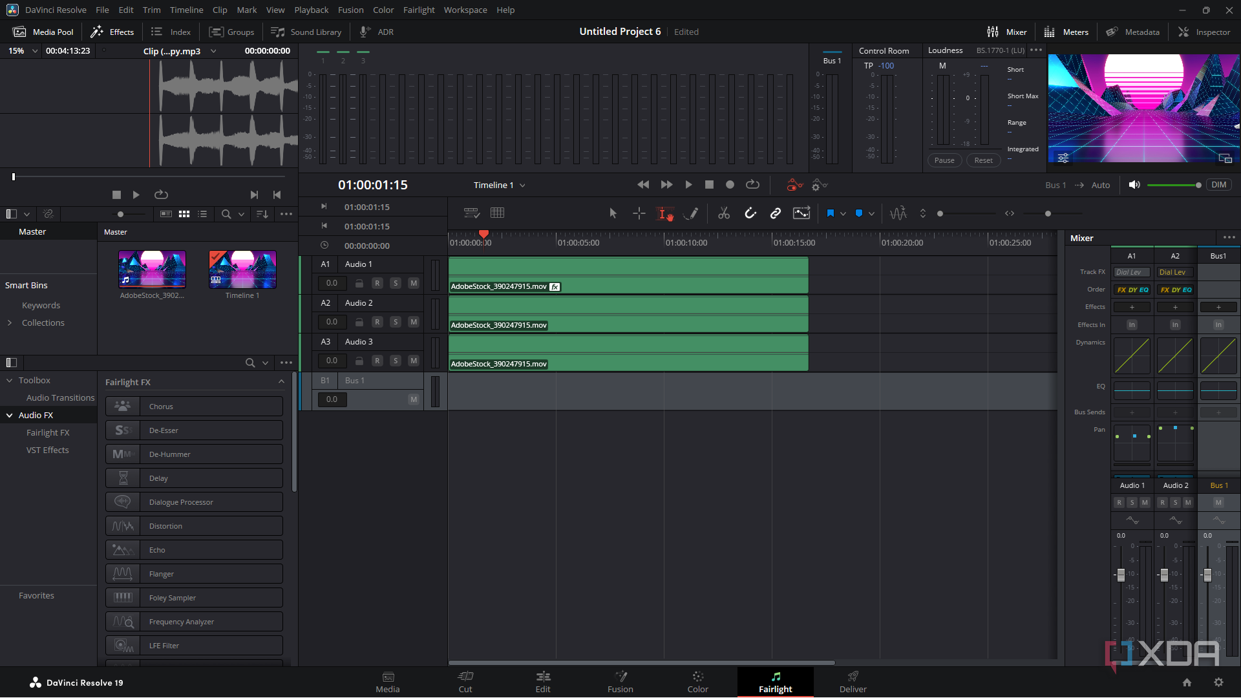Click the blue flag icon

(x=831, y=213)
